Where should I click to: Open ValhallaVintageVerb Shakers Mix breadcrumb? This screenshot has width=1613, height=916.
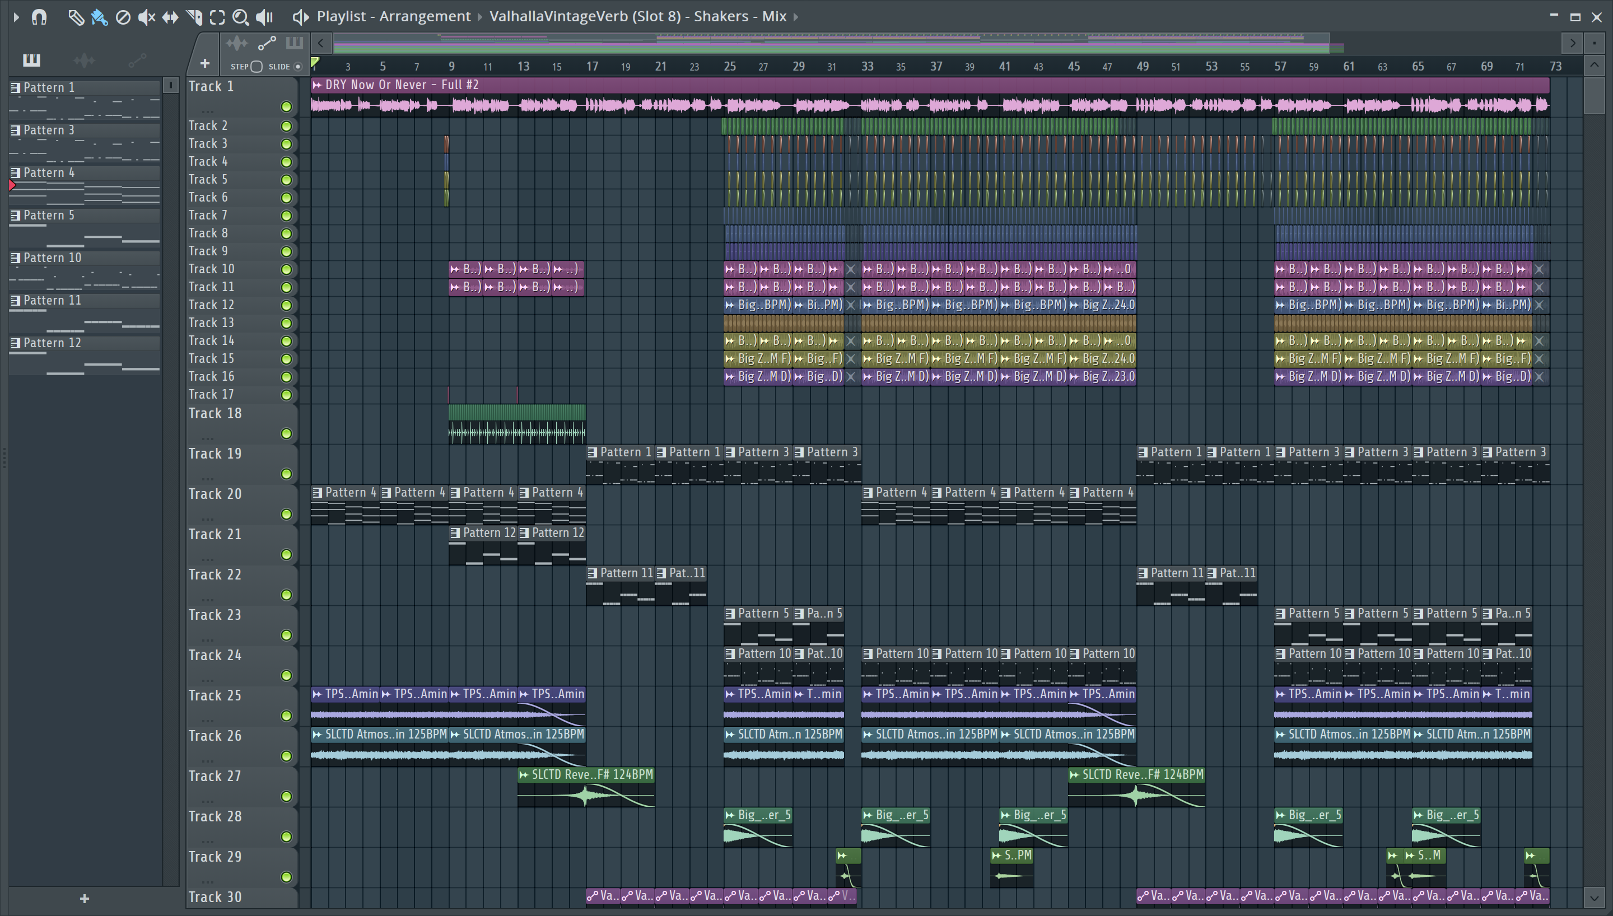point(638,16)
